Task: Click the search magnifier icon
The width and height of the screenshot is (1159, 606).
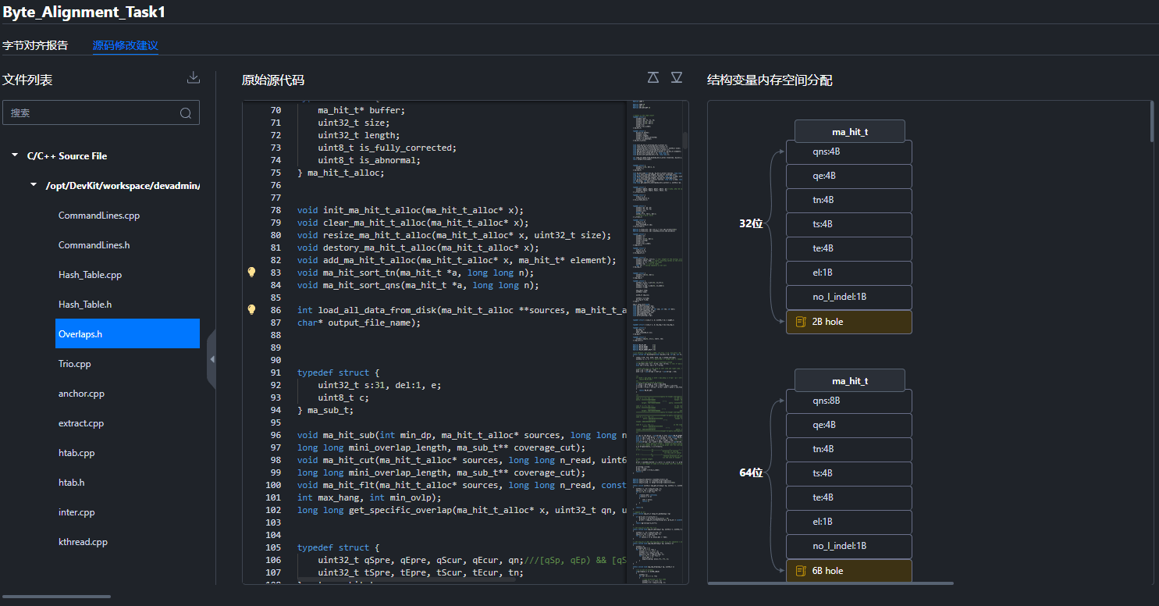Action: [x=186, y=113]
